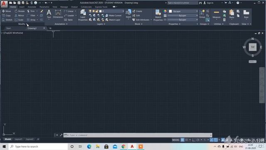This screenshot has width=266, height=150.
Task: Open the Parametric ribbon tab
Action: coord(44,7)
